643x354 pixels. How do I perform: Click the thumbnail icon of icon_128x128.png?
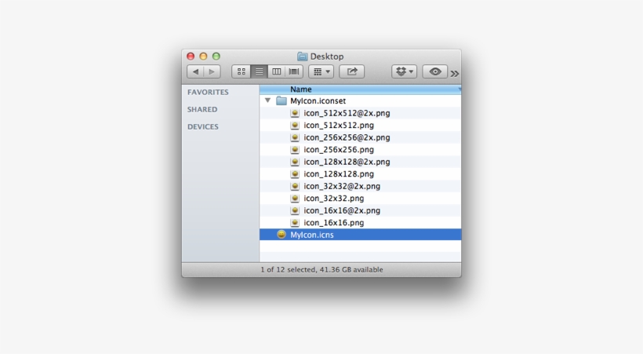[x=295, y=173]
